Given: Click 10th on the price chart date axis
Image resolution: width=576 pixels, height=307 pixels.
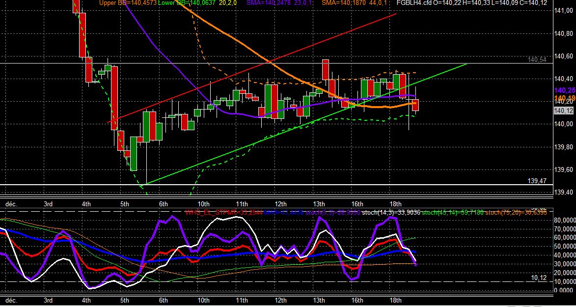Looking at the screenshot, I should (203, 204).
